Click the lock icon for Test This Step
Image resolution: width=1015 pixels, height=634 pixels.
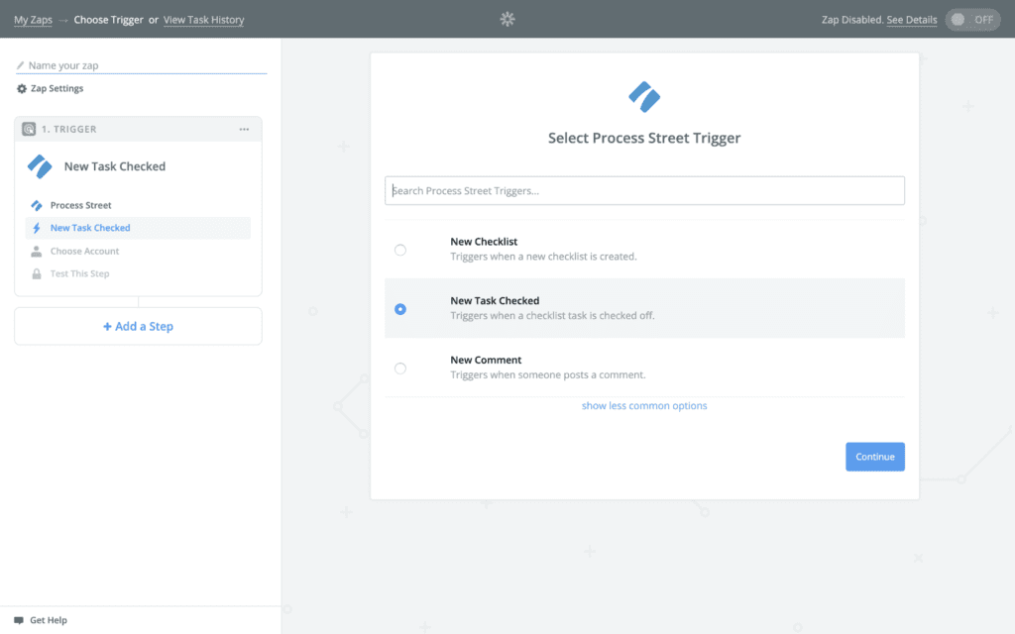(37, 273)
